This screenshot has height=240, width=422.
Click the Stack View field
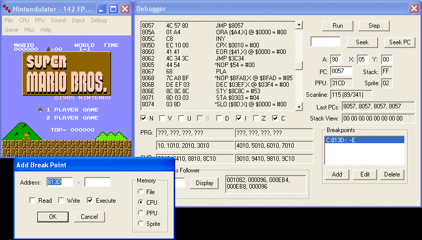pyautogui.click(x=379, y=118)
